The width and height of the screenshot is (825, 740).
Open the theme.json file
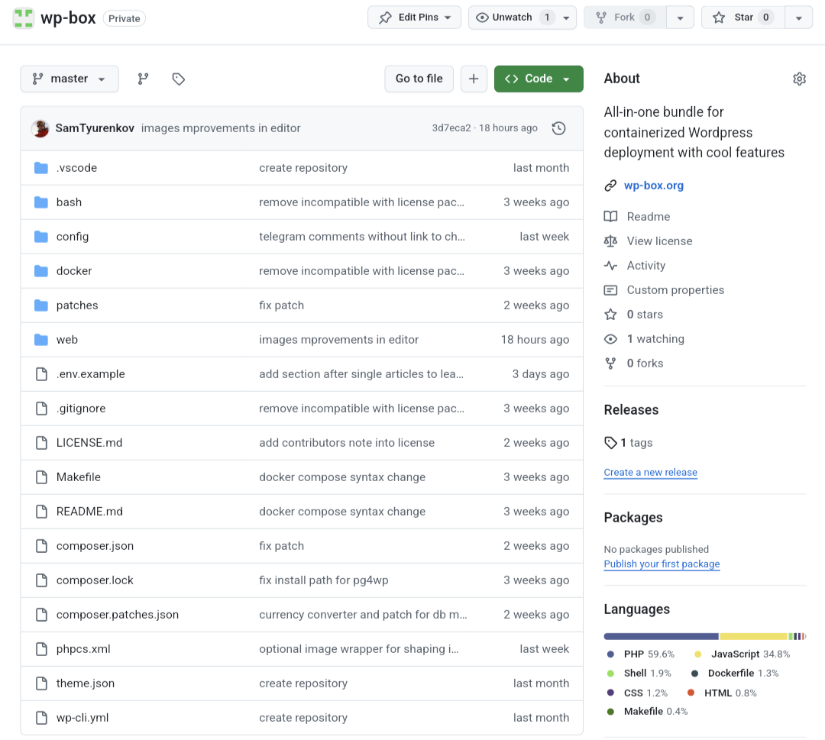click(86, 683)
